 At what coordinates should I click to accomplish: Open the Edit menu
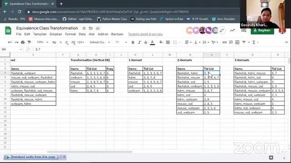point(27,34)
